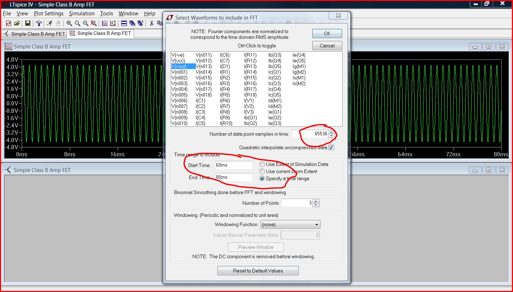The width and height of the screenshot is (513, 292).
Task: Decrease binomial smoothing Number of Points
Action: pyautogui.click(x=316, y=205)
